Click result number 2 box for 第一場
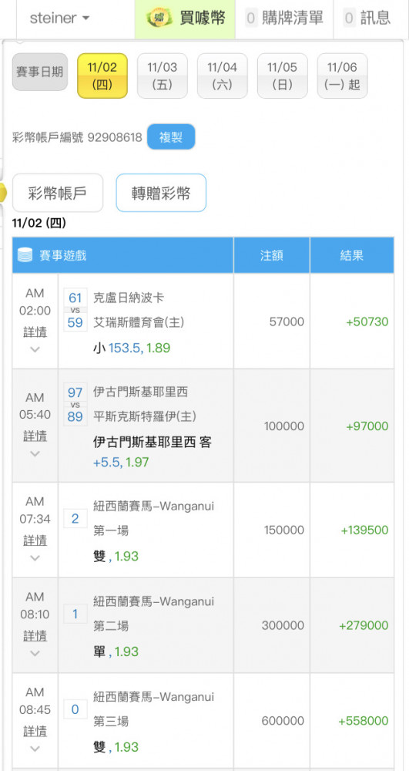The height and width of the screenshot is (771, 409). point(75,519)
